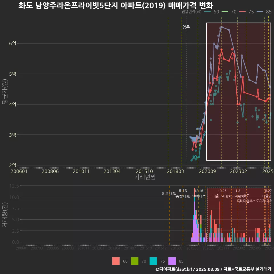274x274 pixels.
Task: Click the 8·2 대책 policy label
Action: coord(169,194)
